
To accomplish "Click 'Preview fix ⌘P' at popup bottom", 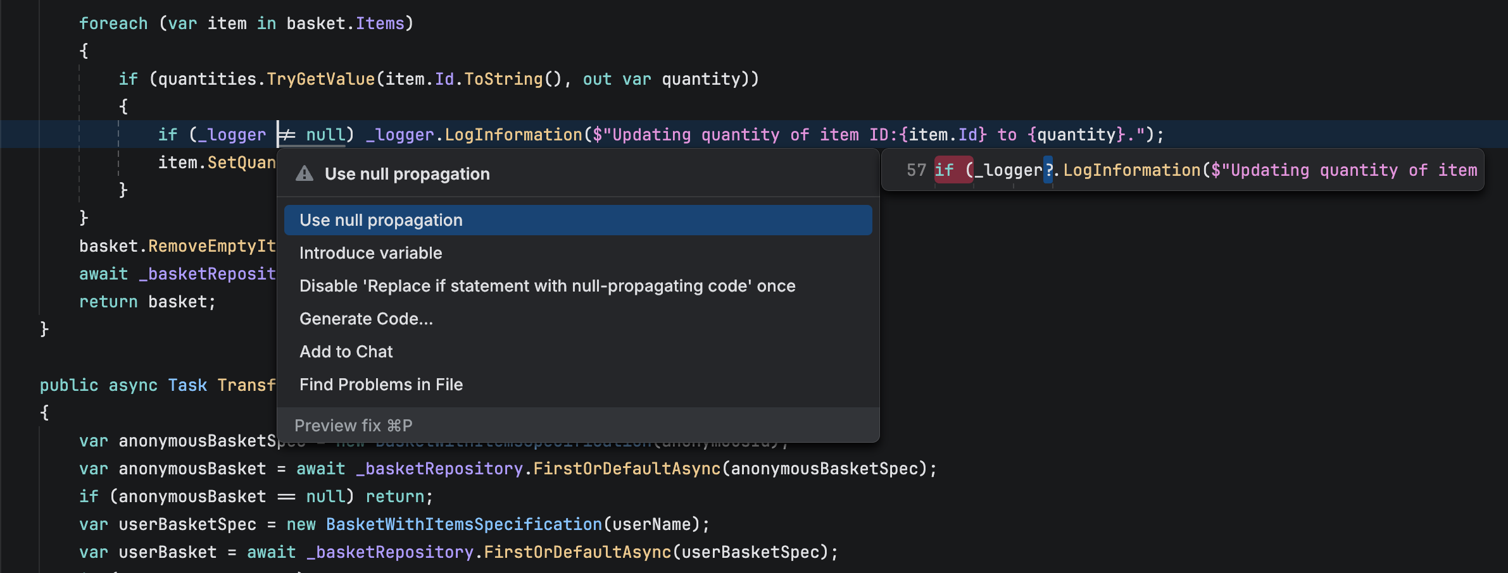I will point(353,425).
